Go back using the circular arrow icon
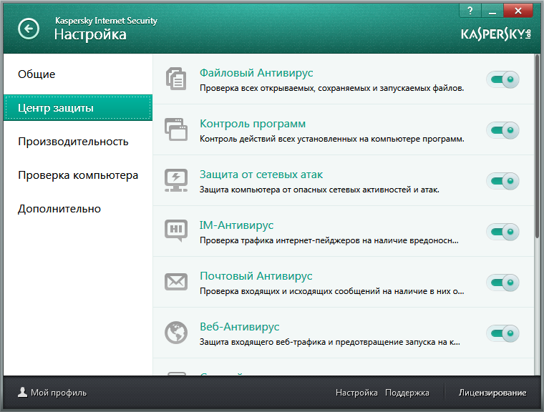 tap(29, 29)
